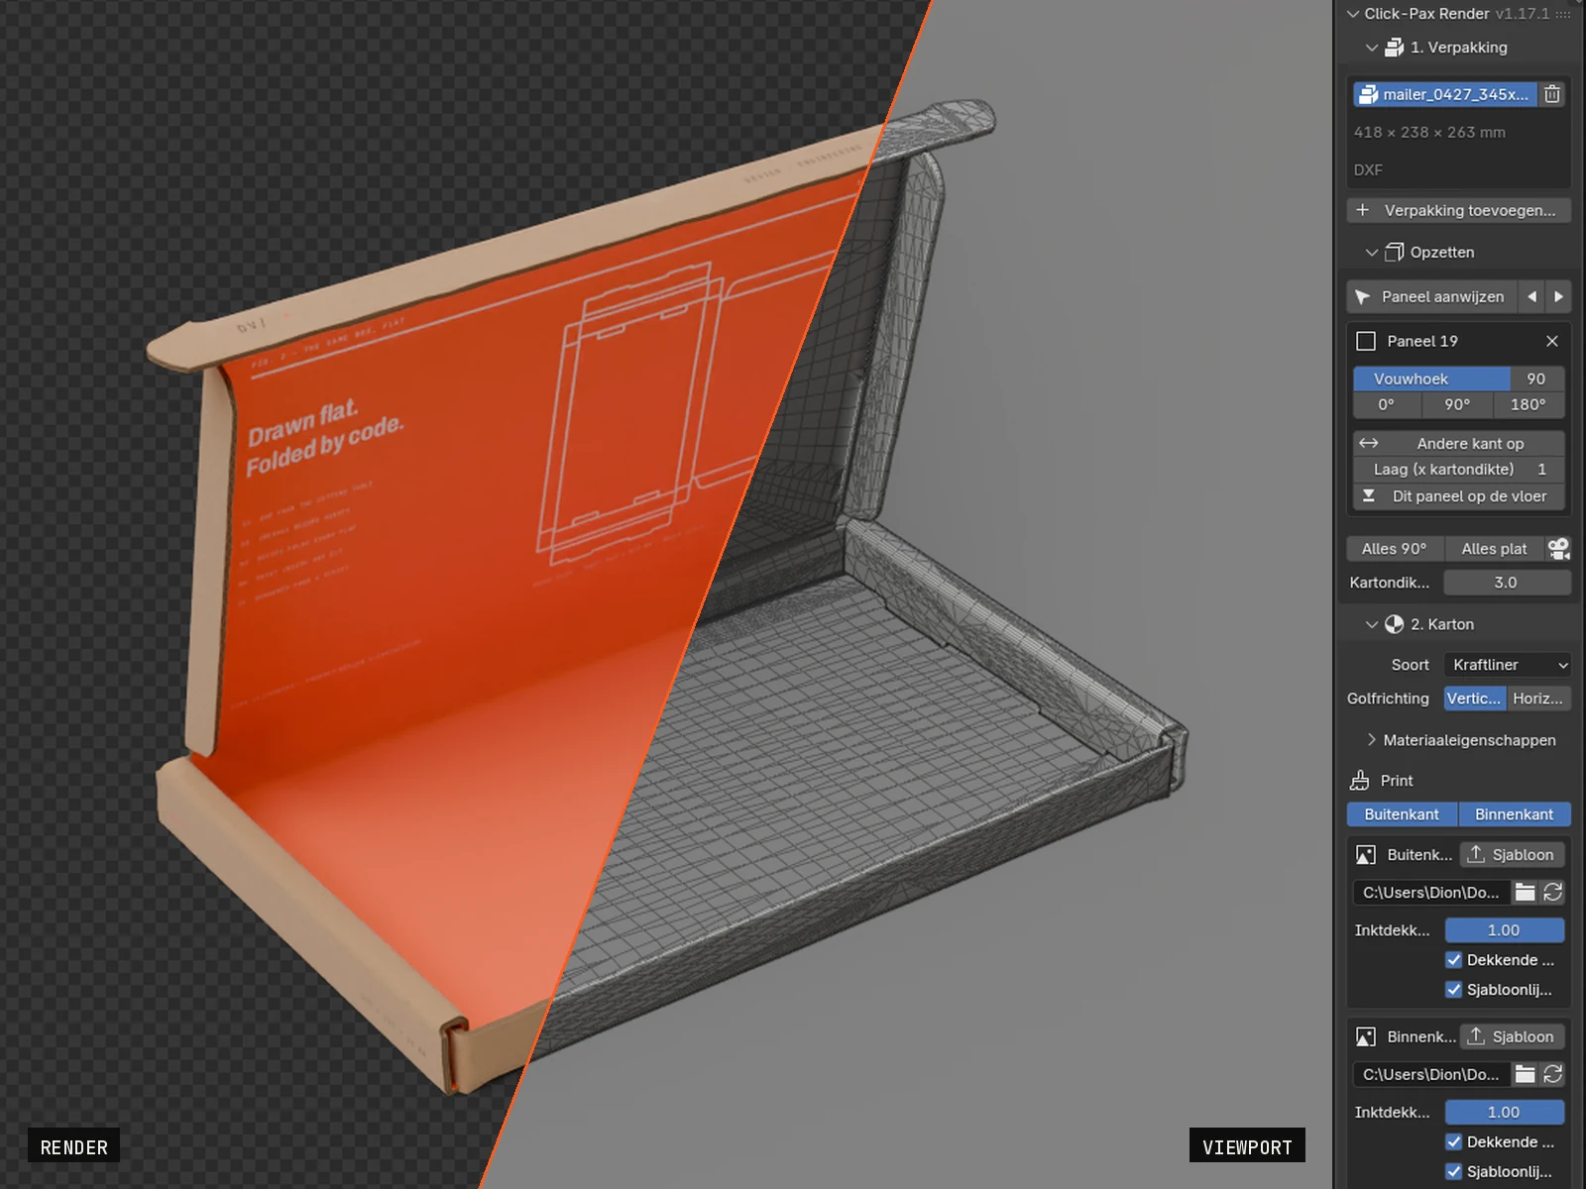Click the RENDER label

74,1146
